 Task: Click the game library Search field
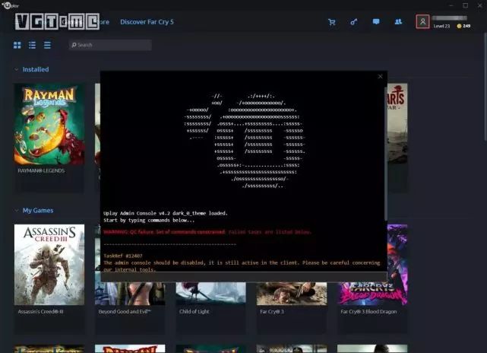pyautogui.click(x=110, y=45)
